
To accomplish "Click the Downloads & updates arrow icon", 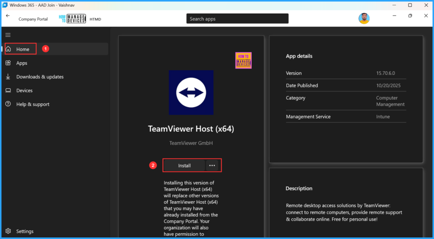I will [x=8, y=77].
